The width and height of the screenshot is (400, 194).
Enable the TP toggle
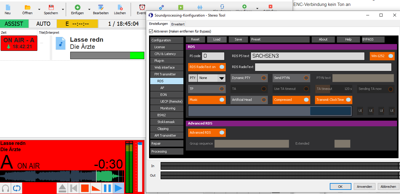point(221,89)
